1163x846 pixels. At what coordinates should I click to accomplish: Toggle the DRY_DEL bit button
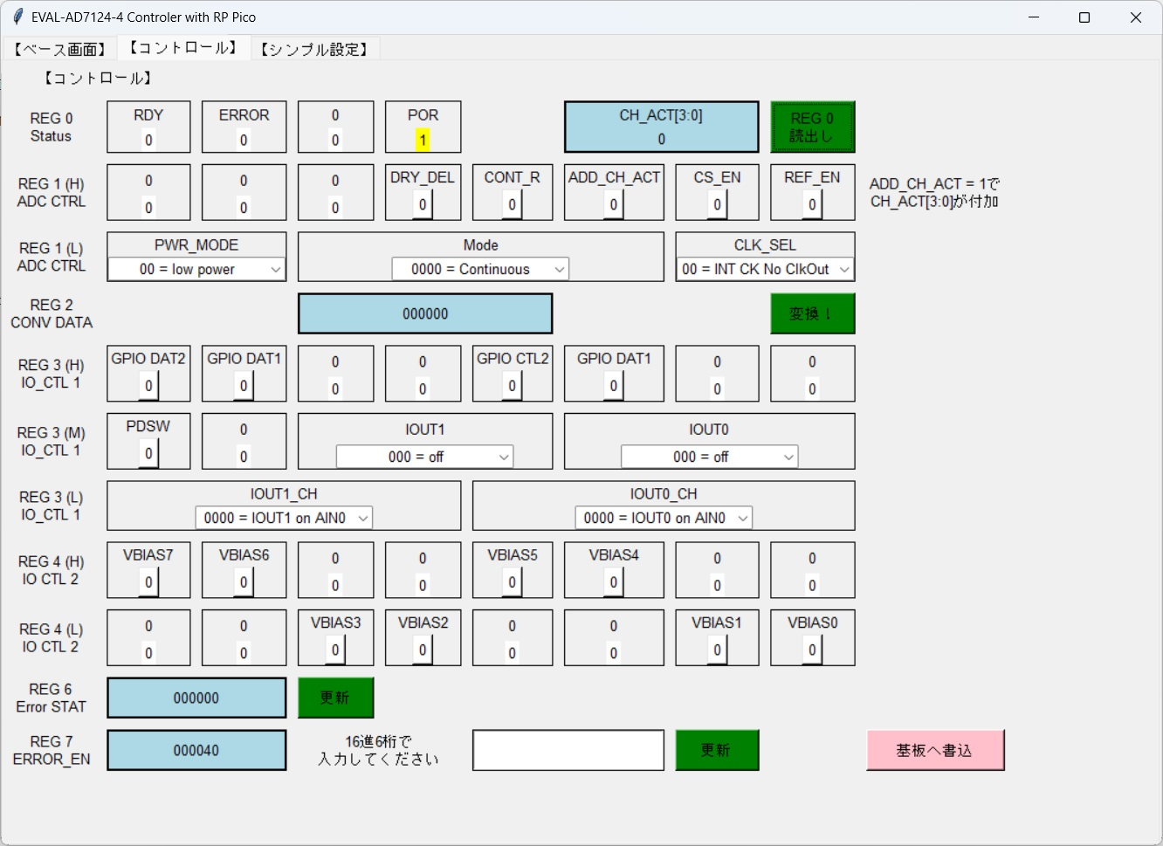423,204
